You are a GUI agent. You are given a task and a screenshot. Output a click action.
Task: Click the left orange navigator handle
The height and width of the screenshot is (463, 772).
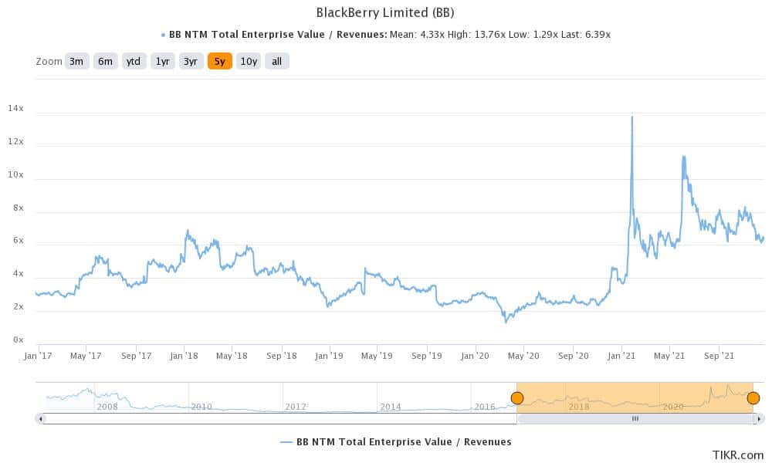(x=517, y=398)
